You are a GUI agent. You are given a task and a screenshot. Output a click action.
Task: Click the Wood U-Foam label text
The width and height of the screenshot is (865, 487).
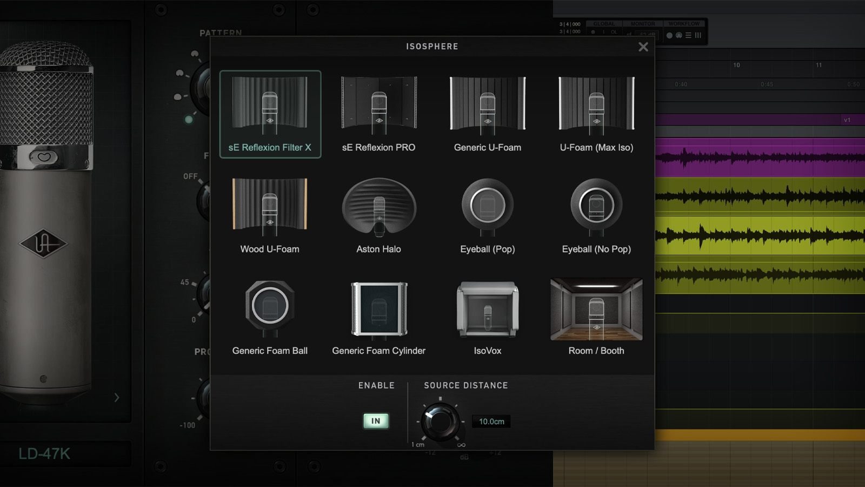(270, 249)
